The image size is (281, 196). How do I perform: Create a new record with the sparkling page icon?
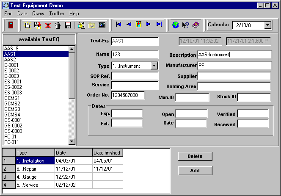(x=28, y=25)
